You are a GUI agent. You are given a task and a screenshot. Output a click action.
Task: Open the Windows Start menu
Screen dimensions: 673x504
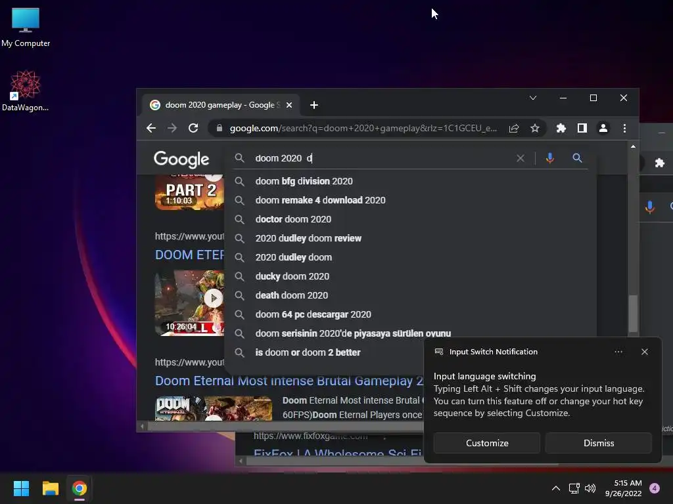[x=21, y=488]
